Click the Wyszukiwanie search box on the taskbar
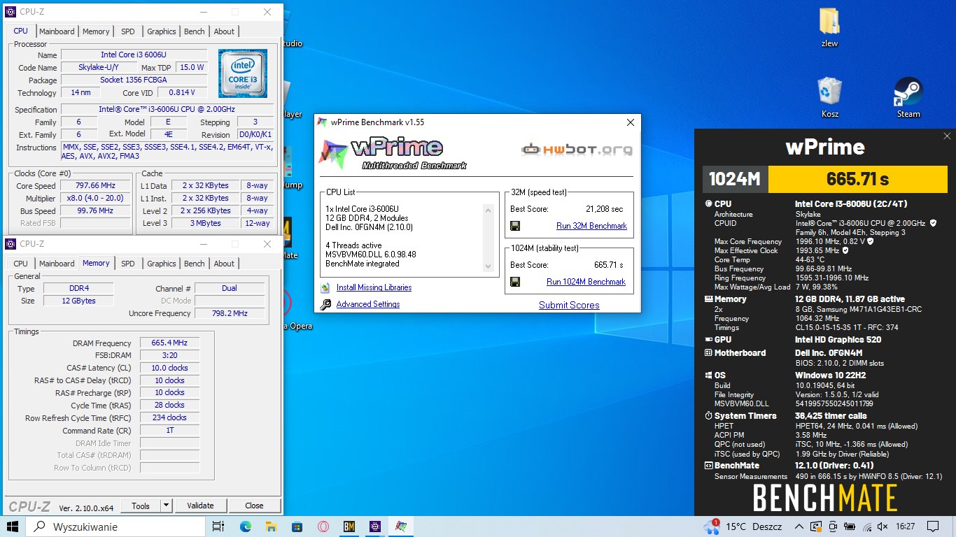Image resolution: width=956 pixels, height=537 pixels. 115,527
